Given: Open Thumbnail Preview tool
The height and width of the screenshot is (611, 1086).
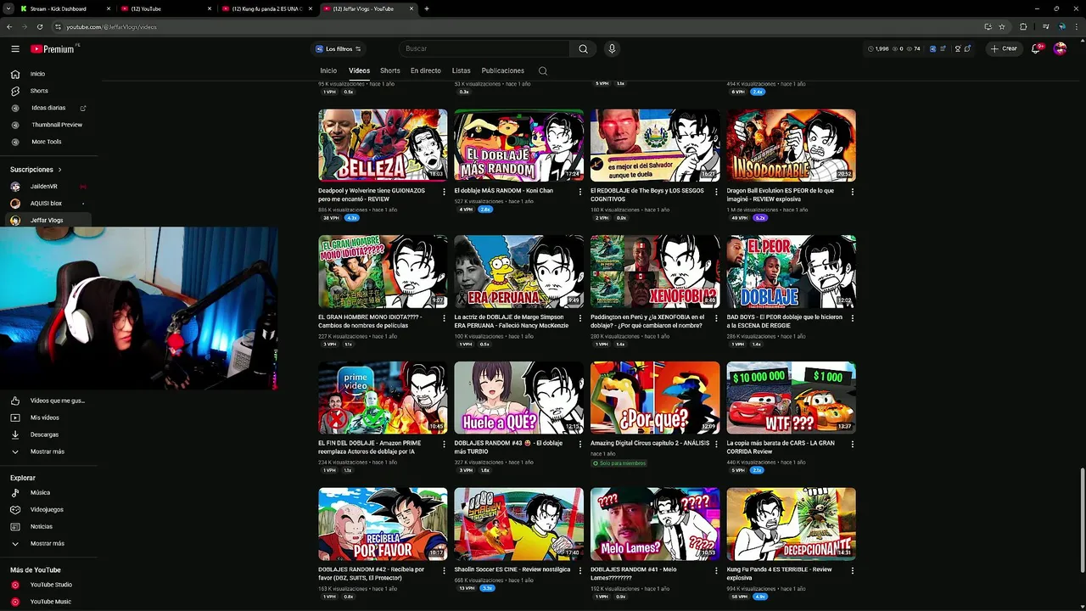Looking at the screenshot, I should pyautogui.click(x=48, y=125).
